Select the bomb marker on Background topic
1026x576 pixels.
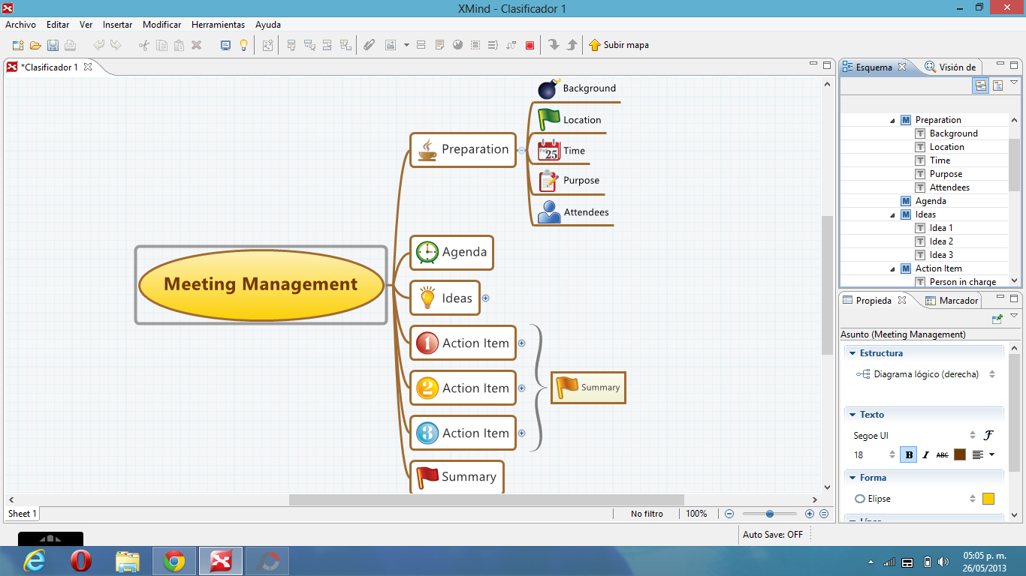tap(548, 88)
